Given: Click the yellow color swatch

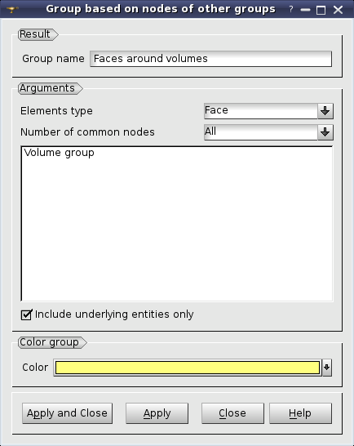Looking at the screenshot, I should tap(188, 368).
